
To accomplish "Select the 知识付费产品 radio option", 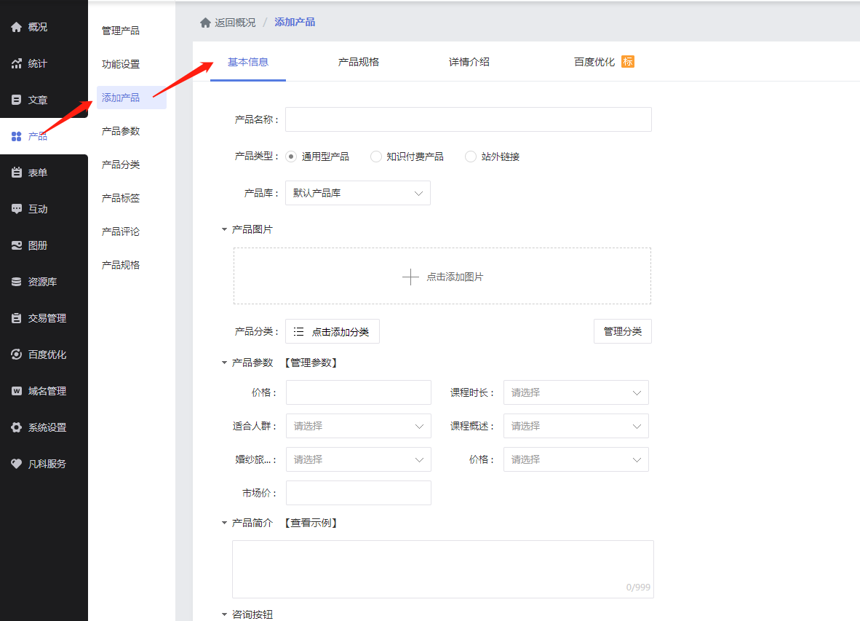I will tap(376, 157).
